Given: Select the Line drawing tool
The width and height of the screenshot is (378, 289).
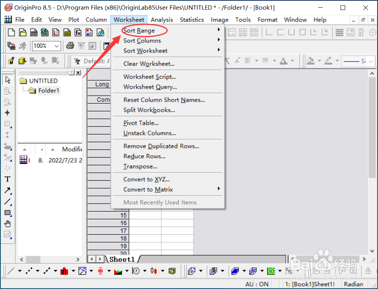Looking at the screenshot, I should pyautogui.click(x=7, y=202).
